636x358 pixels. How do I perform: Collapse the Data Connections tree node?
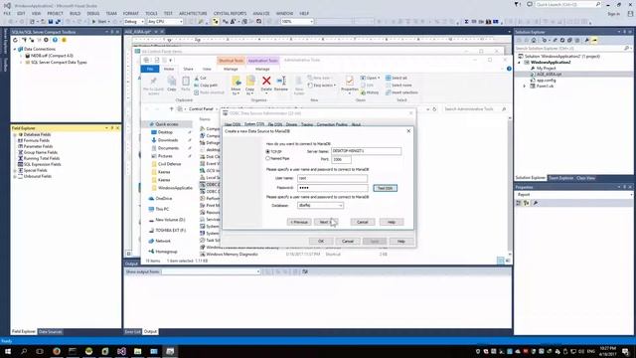pos(16,49)
